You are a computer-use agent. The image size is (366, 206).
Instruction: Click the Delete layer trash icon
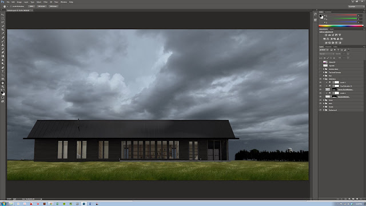(361, 199)
